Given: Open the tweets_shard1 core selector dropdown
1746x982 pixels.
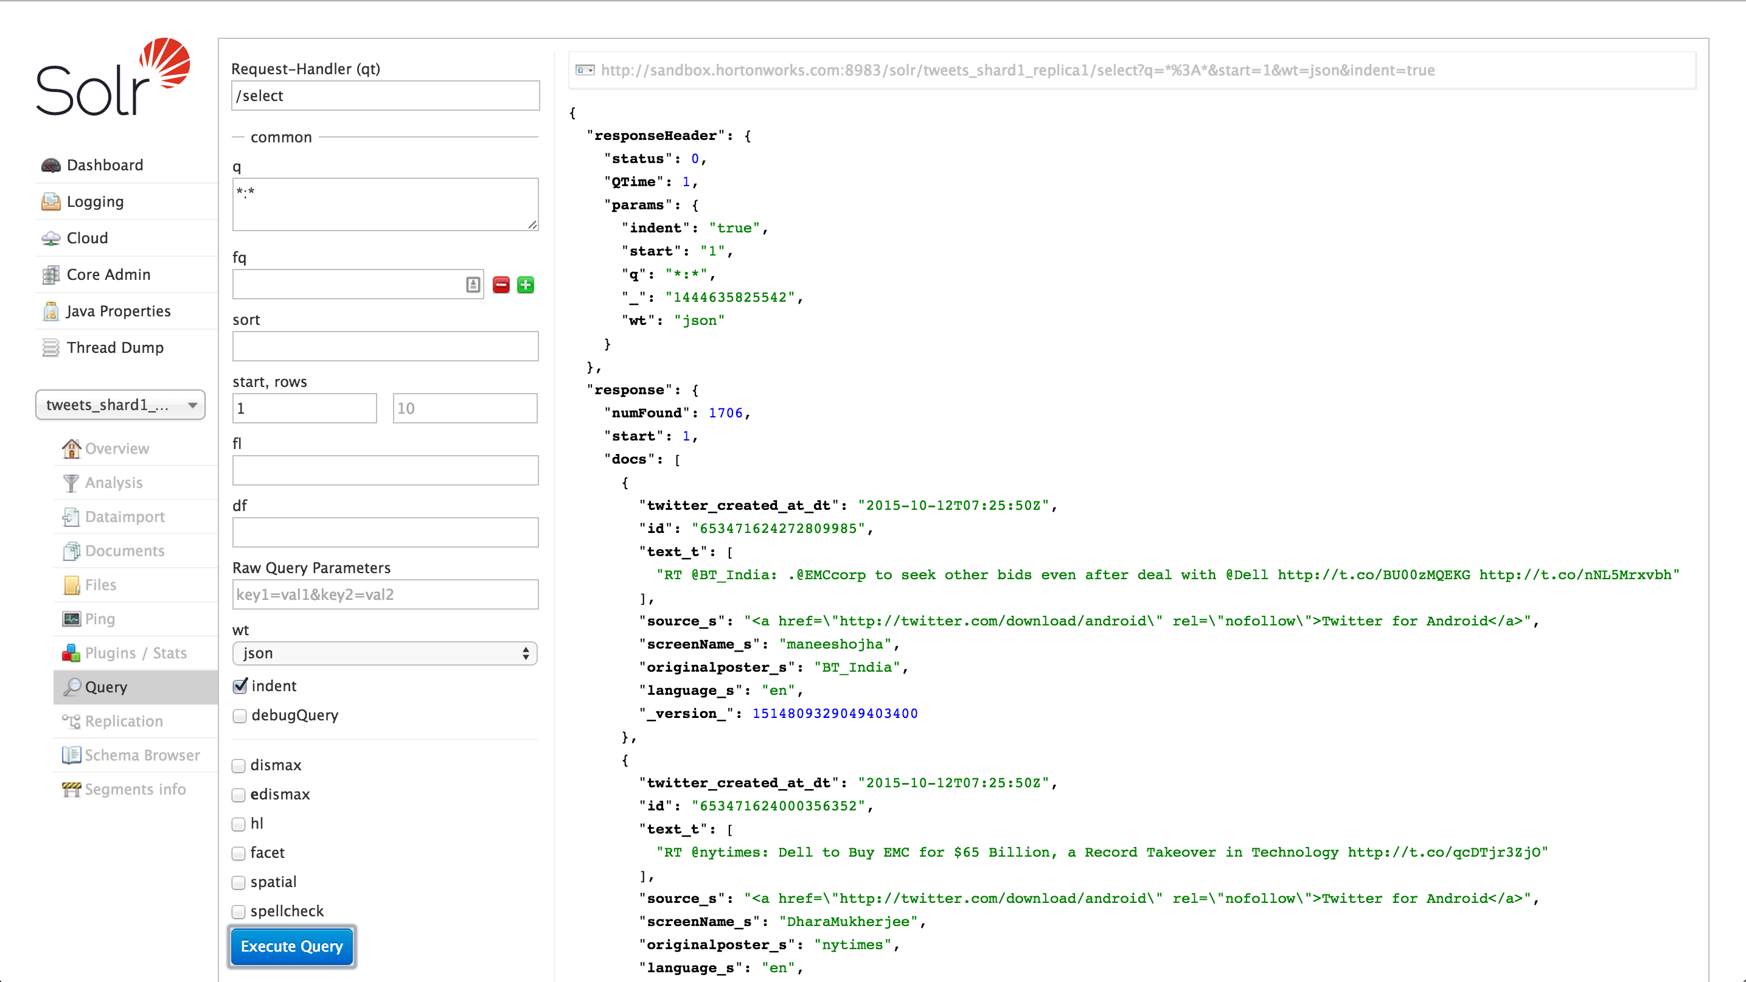Looking at the screenshot, I should click(120, 405).
